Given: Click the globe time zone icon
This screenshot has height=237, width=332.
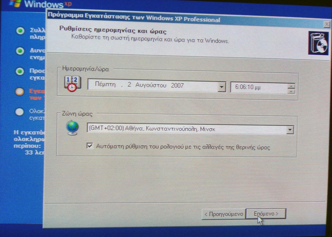Looking at the screenshot, I should click(x=73, y=128).
